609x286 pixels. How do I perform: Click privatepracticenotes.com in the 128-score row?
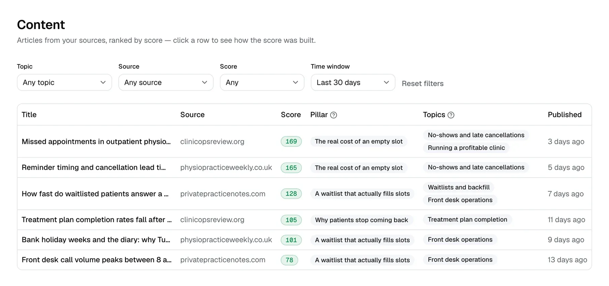coord(223,194)
